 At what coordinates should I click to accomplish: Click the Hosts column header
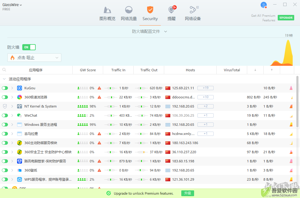point(190,70)
